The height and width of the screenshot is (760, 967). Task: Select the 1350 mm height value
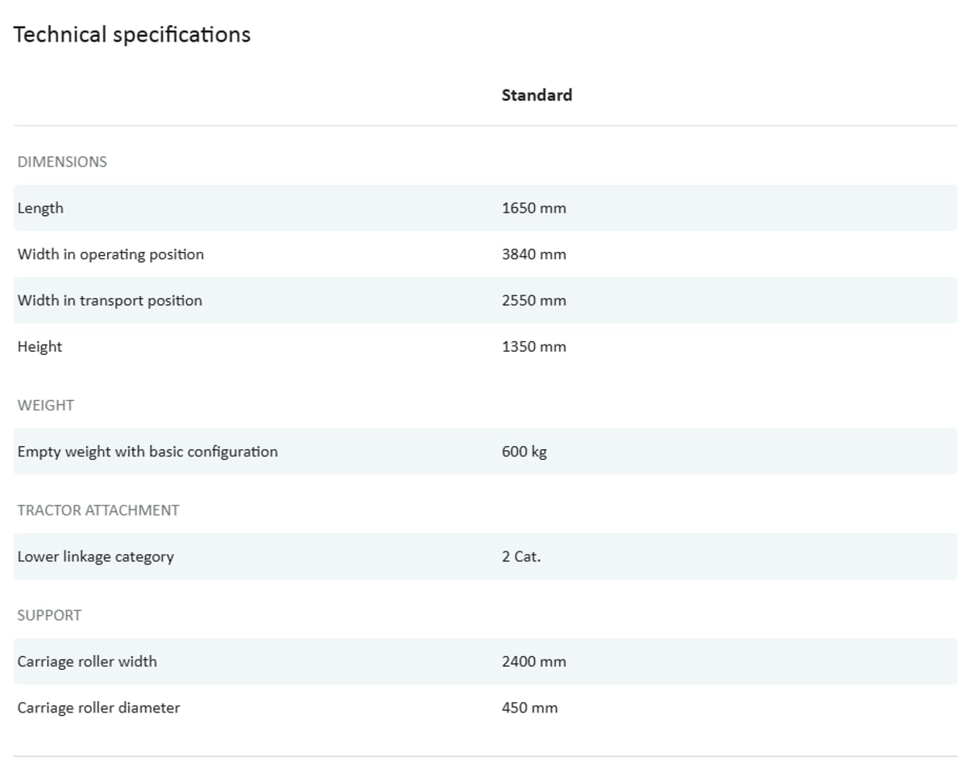533,347
